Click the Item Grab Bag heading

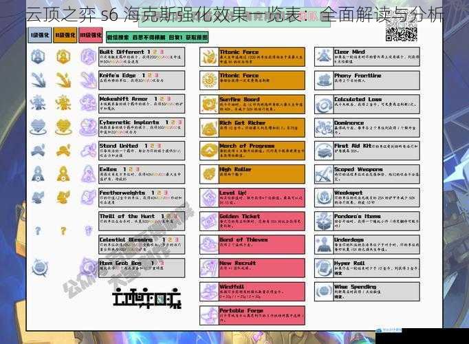pyautogui.click(x=120, y=264)
